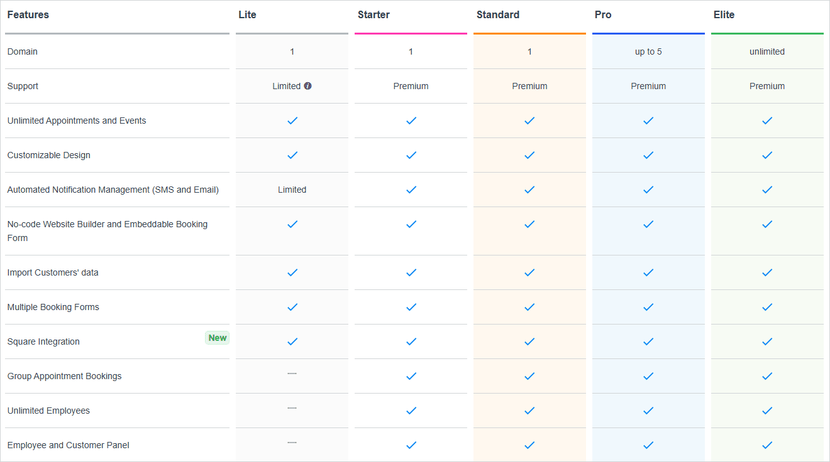Click the New badge beside Square Integration

pos(217,338)
